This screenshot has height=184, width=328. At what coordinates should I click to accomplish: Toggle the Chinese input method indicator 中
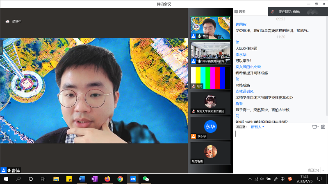(282, 179)
